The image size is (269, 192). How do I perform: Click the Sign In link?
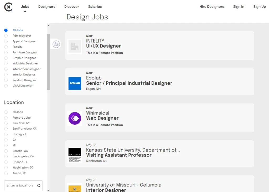point(239,7)
